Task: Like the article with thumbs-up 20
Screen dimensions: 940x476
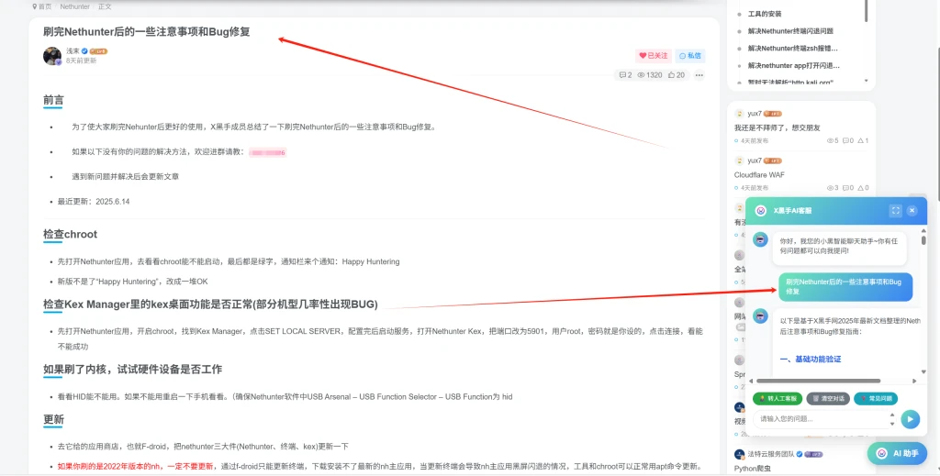Action: tap(677, 75)
